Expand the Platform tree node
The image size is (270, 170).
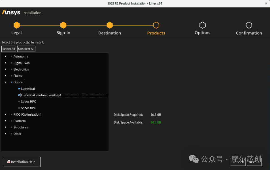[5, 121]
